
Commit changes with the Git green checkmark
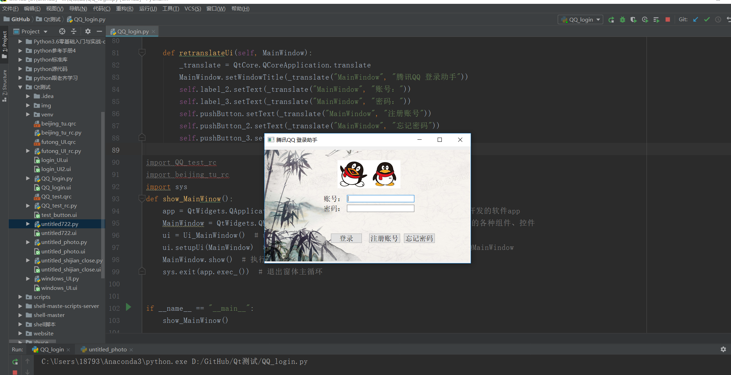point(707,19)
